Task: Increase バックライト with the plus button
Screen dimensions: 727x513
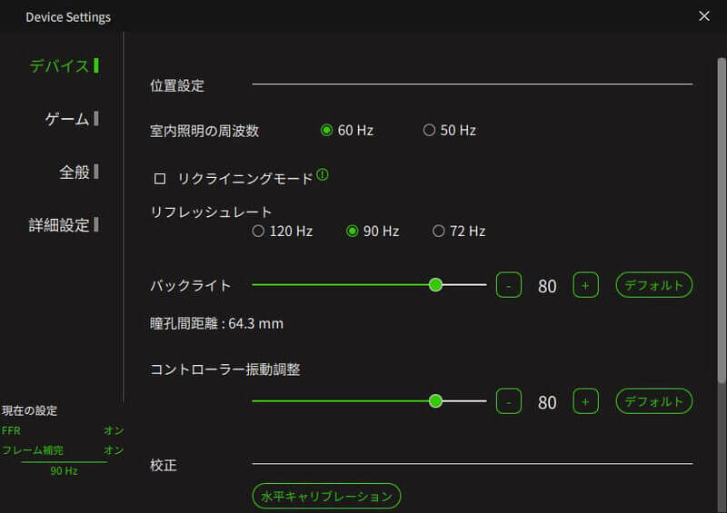Action: tap(585, 285)
